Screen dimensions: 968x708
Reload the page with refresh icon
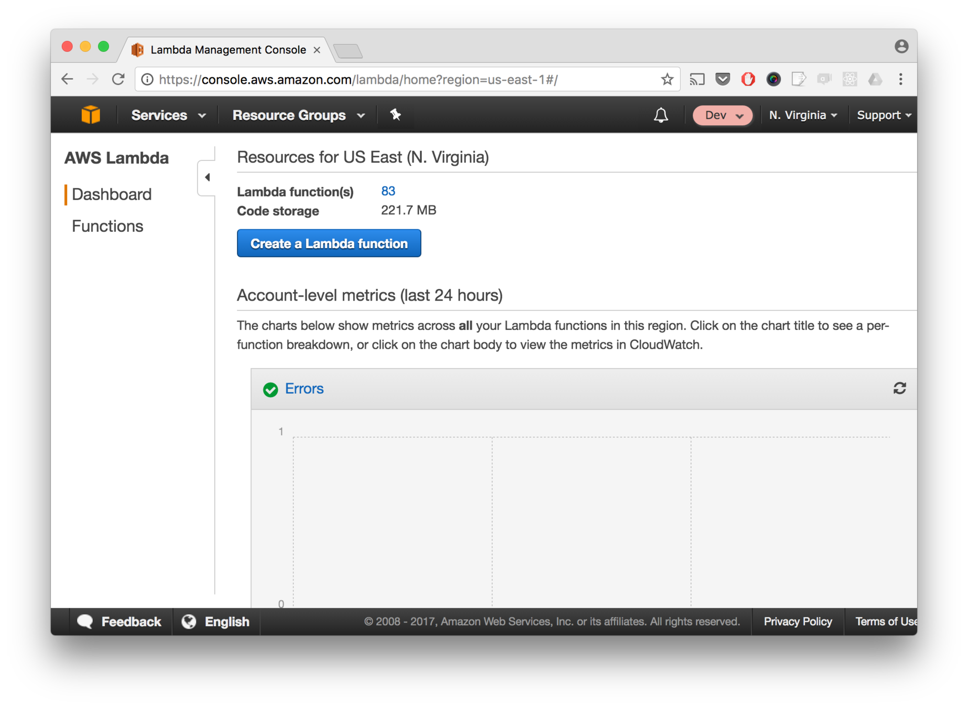click(x=118, y=79)
